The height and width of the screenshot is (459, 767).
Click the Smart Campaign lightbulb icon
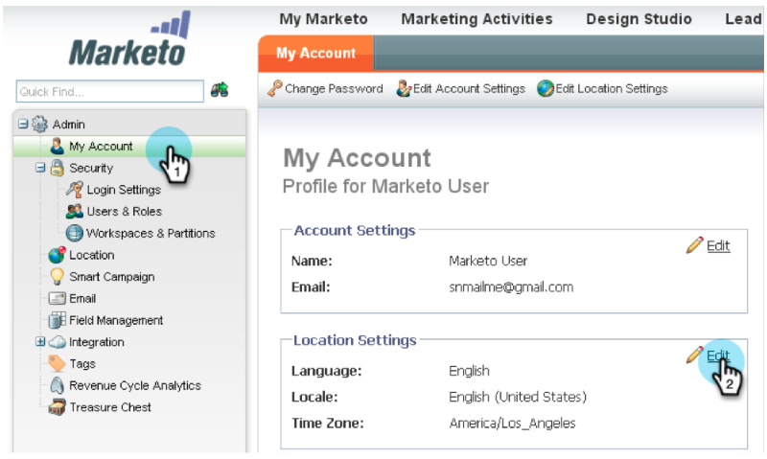58,277
